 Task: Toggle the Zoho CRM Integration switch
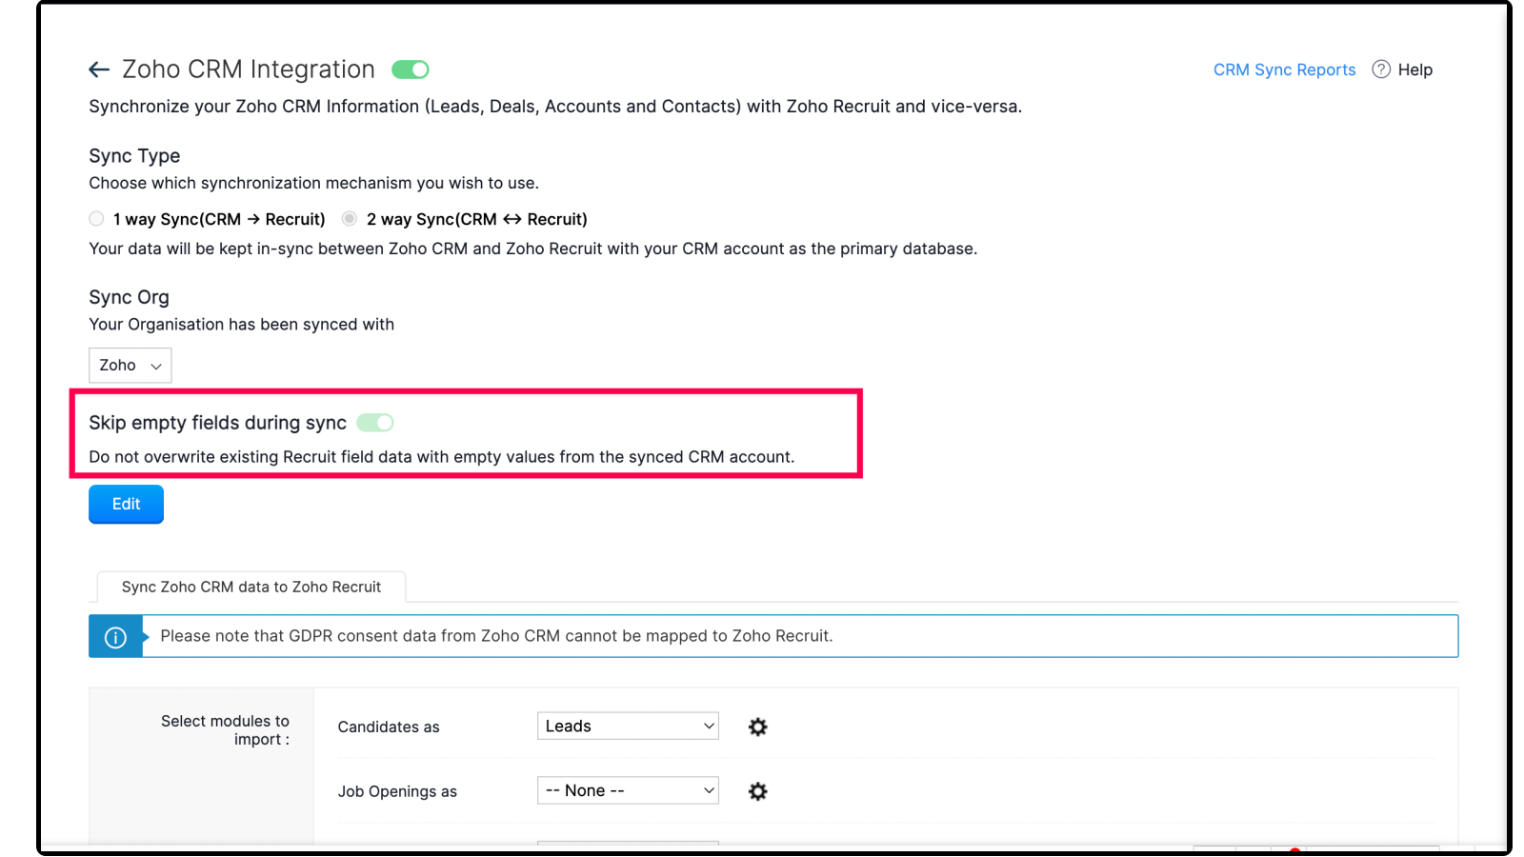coord(411,70)
